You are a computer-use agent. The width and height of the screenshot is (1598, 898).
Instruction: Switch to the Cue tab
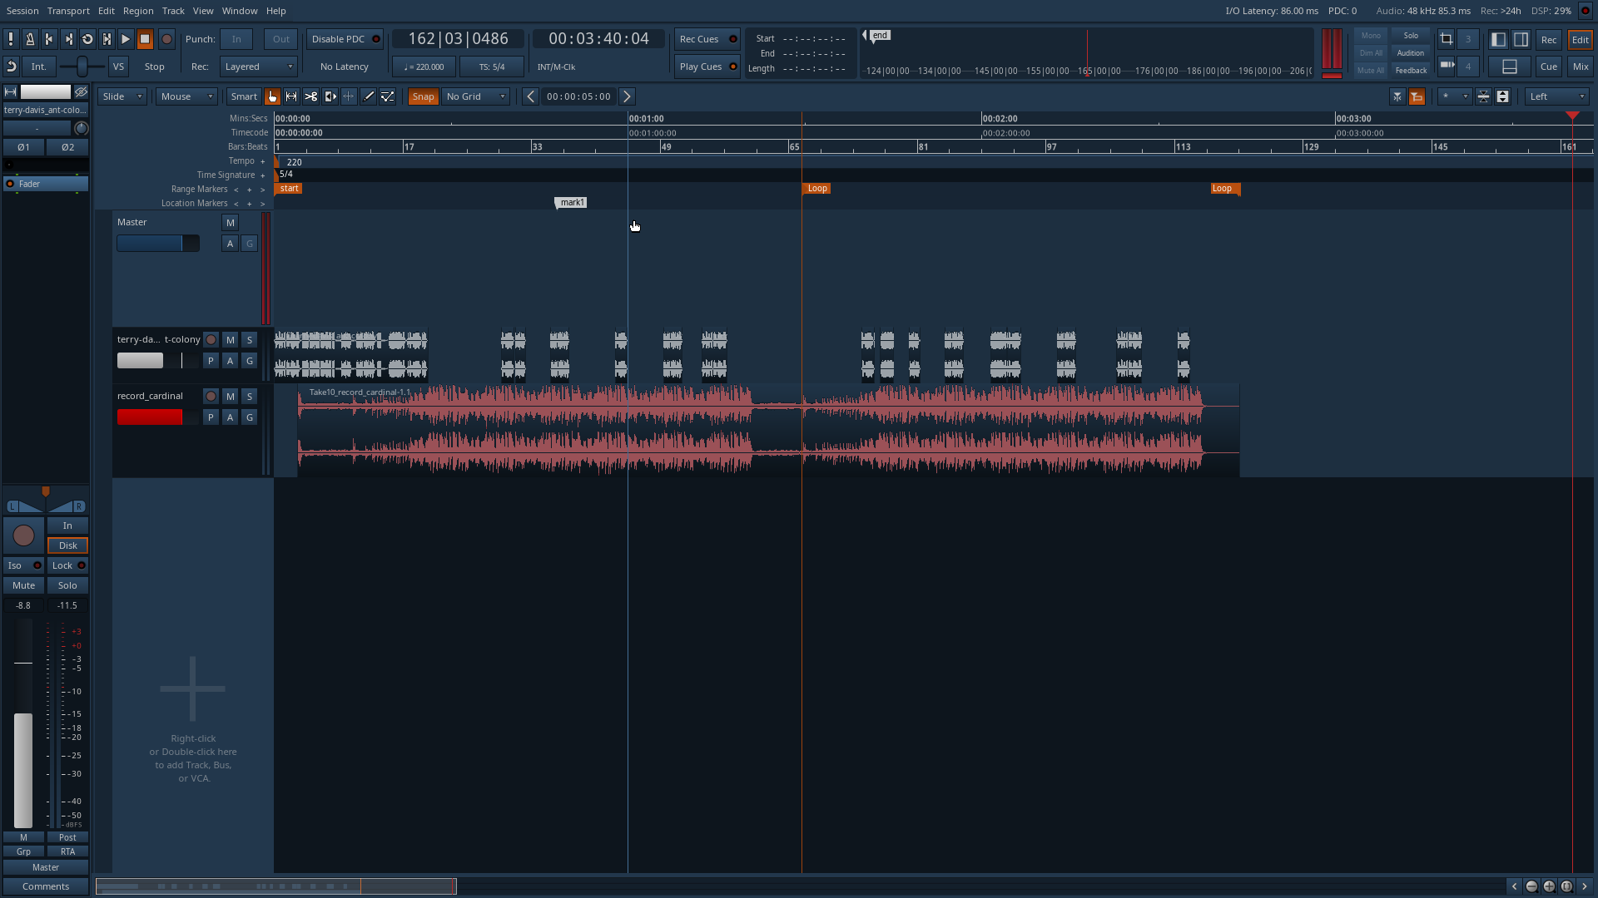(1549, 67)
